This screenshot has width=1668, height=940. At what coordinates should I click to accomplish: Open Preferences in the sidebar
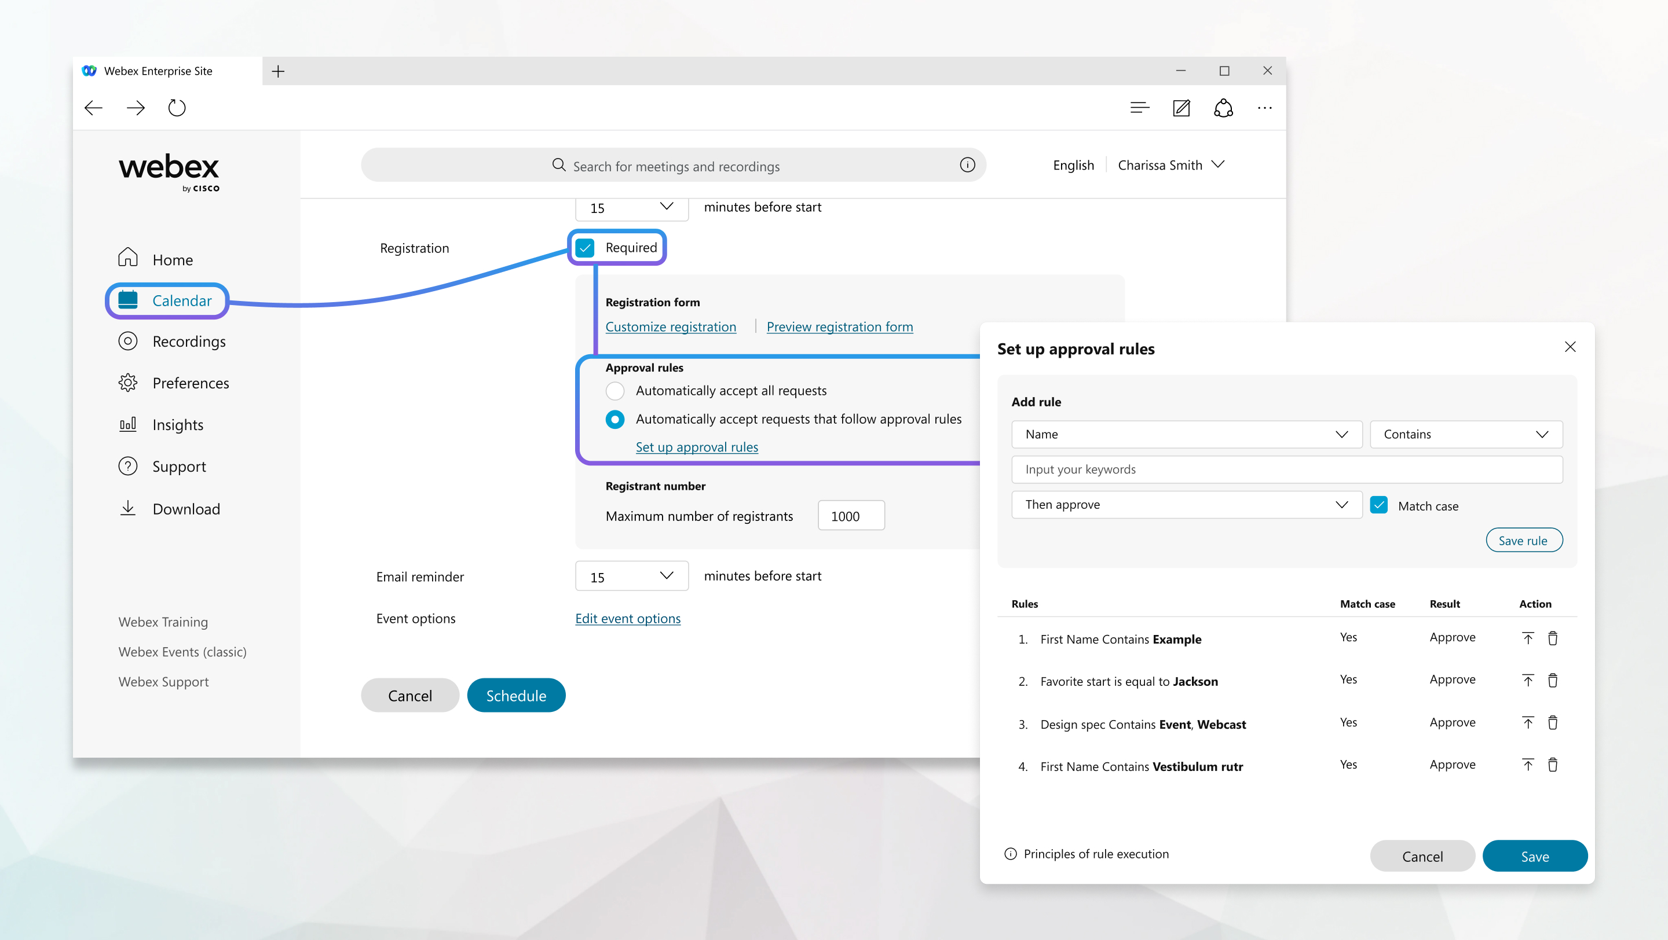[174, 383]
